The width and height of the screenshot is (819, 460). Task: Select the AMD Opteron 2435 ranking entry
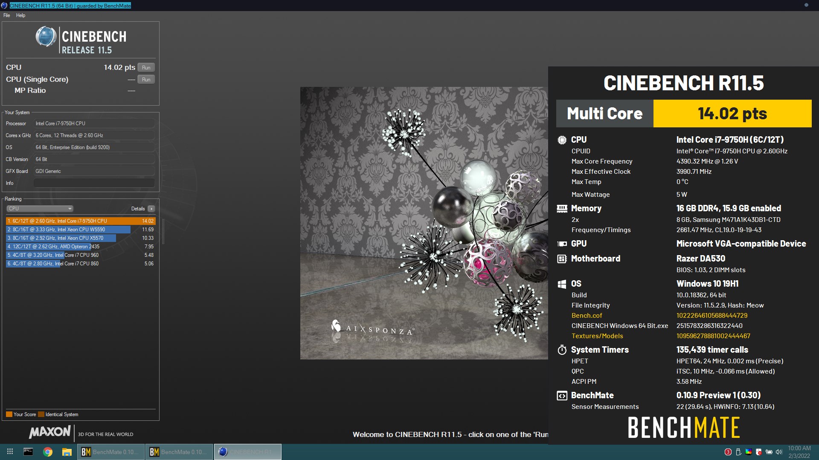(x=81, y=247)
